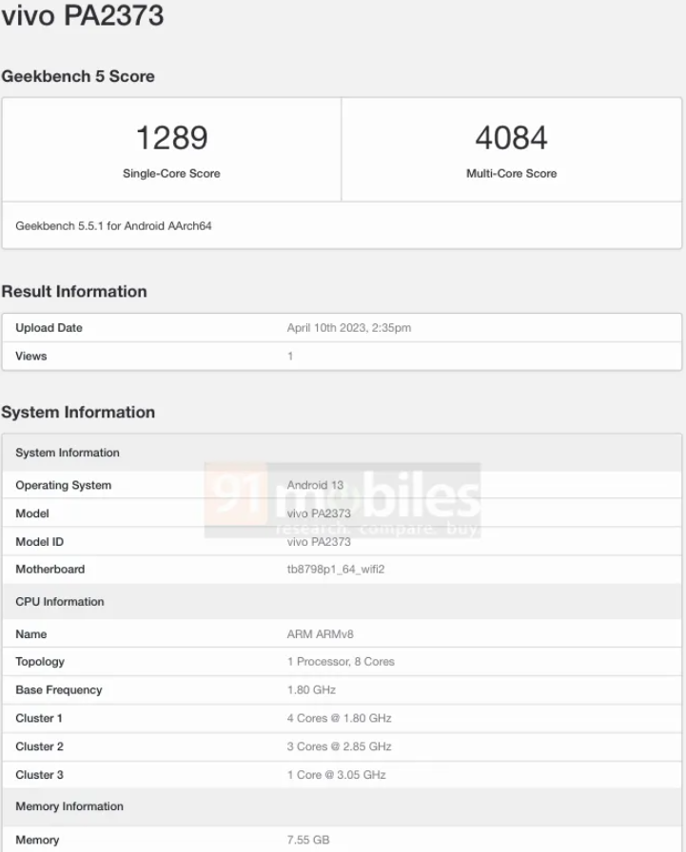
Task: Click the CPU Information table header
Action: [x=60, y=602]
